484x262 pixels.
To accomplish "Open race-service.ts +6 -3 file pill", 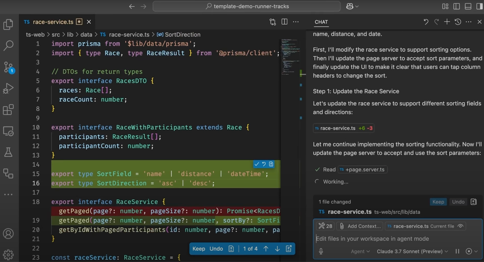I will click(344, 128).
